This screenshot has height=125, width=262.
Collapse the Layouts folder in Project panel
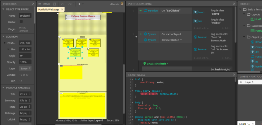coord(245,14)
